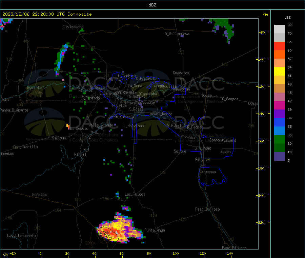Select the light blue 30–35 dBZ legend band
Viewport: 305px width, 258px height.
[x=279, y=131]
